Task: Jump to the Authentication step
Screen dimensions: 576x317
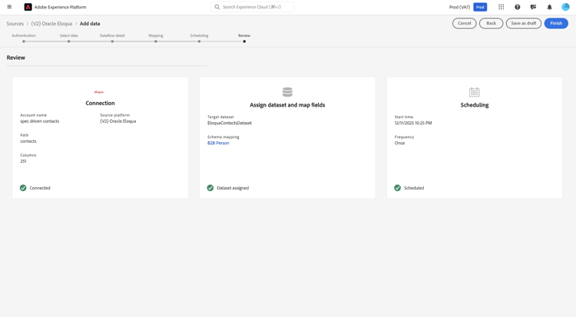Action: coord(24,41)
